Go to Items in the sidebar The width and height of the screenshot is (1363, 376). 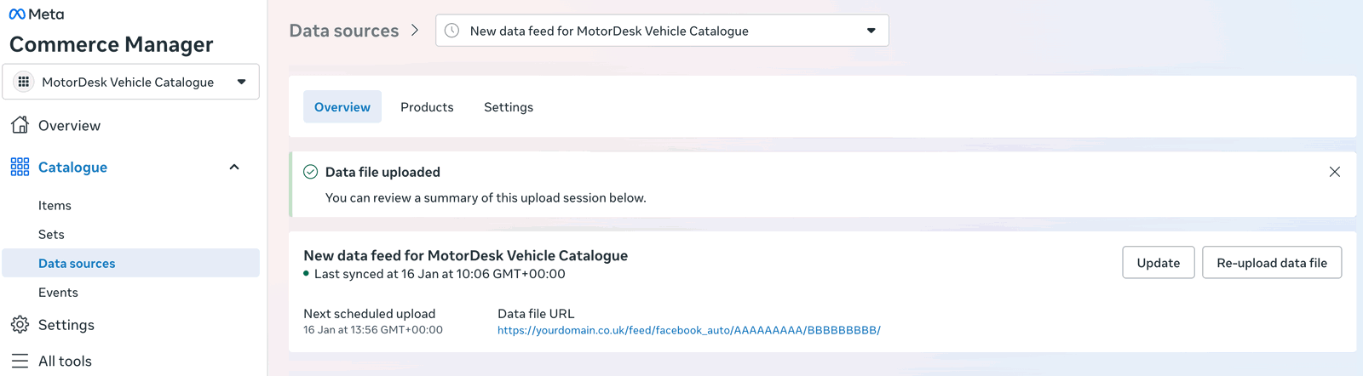[55, 205]
